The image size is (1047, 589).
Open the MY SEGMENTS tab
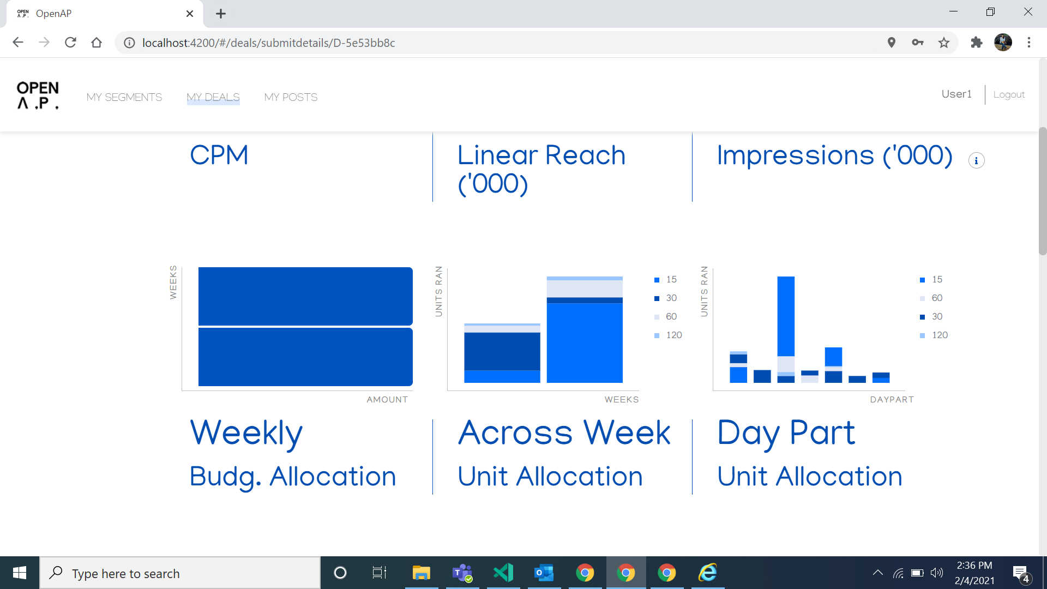[124, 97]
